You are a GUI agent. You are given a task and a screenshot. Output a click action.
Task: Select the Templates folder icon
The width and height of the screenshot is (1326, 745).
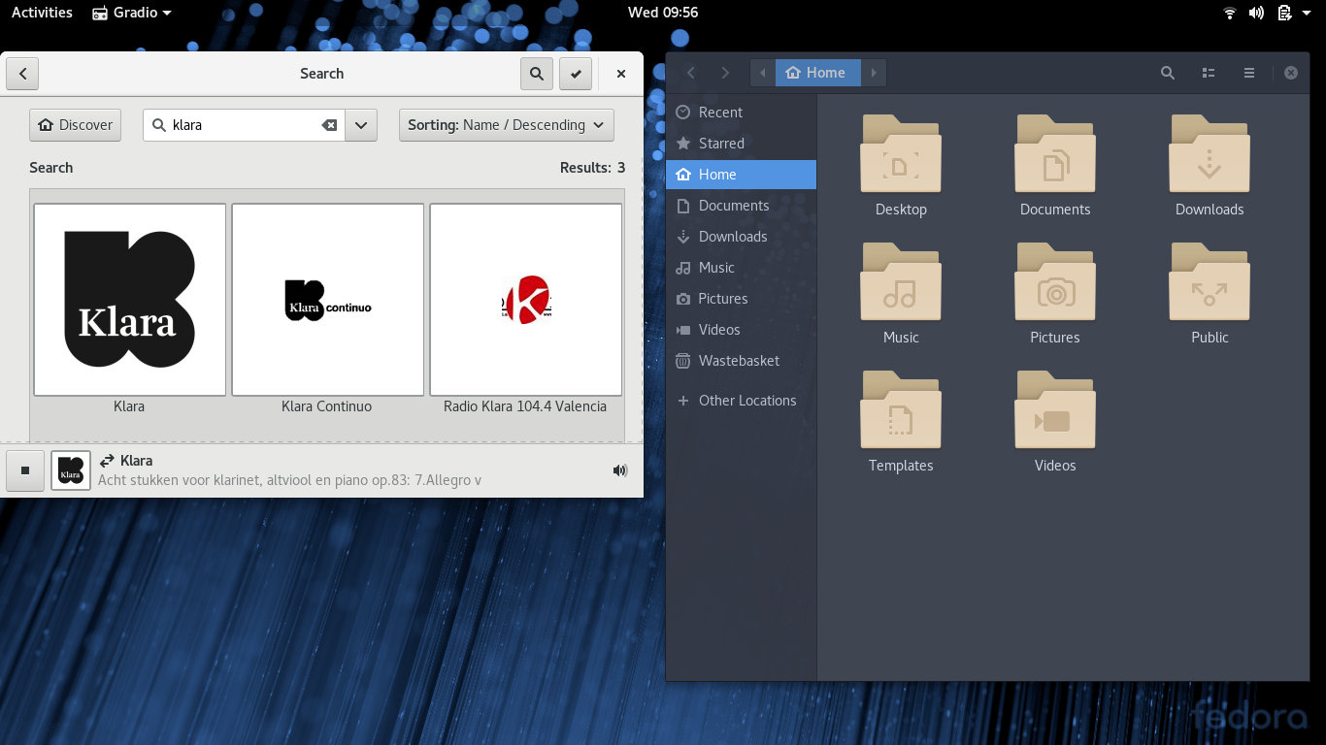pyautogui.click(x=901, y=410)
